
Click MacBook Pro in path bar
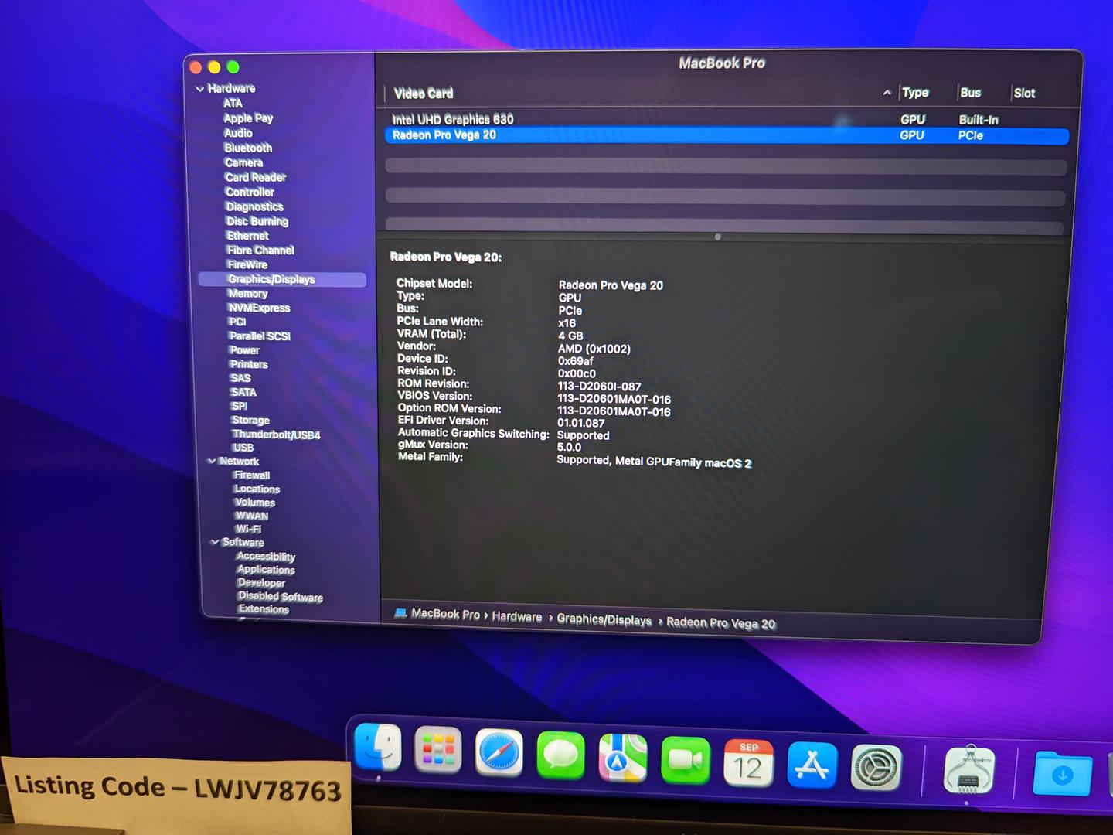(x=445, y=614)
